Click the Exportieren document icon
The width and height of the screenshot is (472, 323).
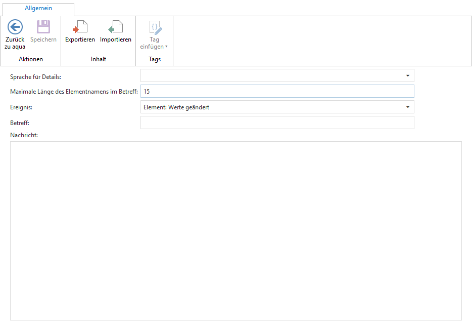coord(80,27)
